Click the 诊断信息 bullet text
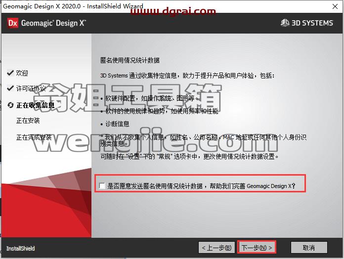This screenshot has height=259, width=344. 117,124
